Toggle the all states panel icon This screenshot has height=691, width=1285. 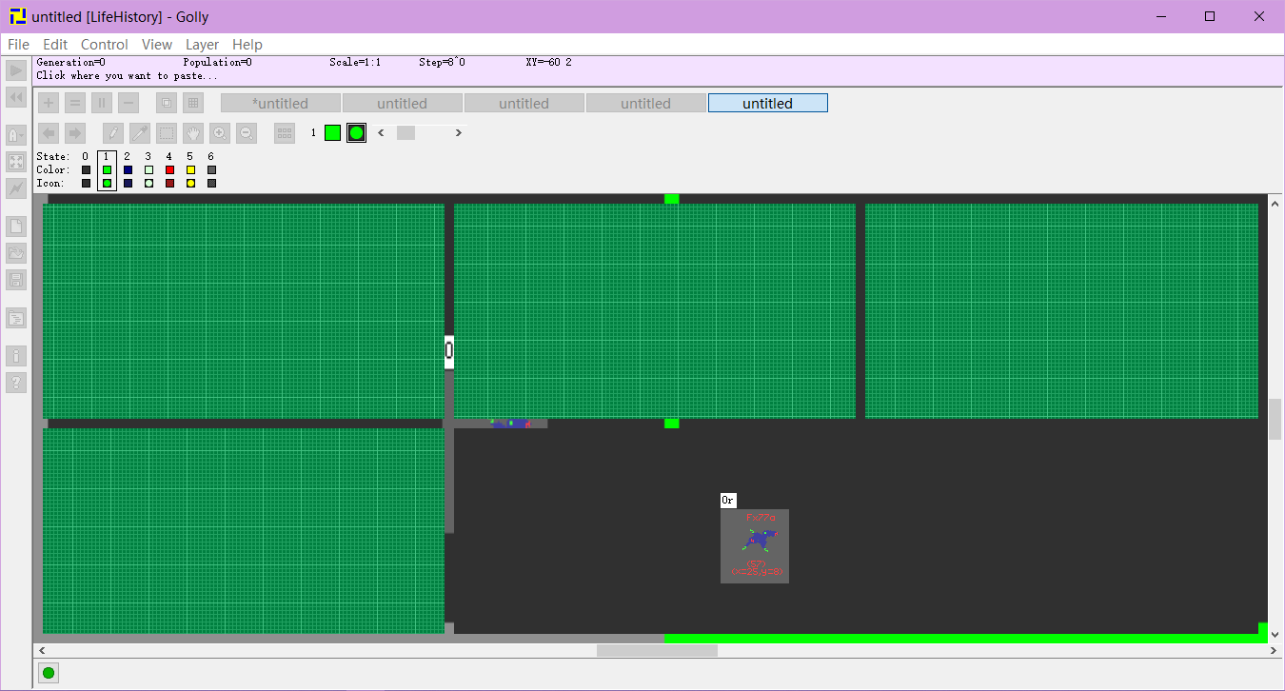pyautogui.click(x=285, y=133)
